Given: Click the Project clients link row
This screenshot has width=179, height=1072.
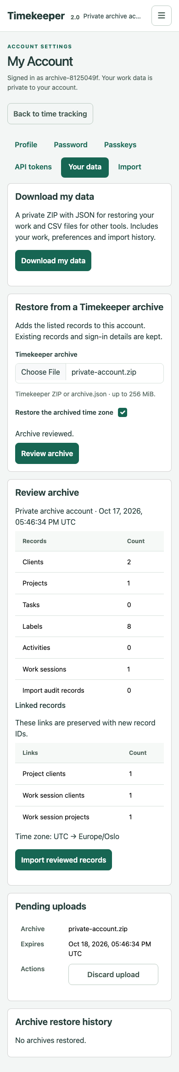Looking at the screenshot, I should (x=89, y=774).
